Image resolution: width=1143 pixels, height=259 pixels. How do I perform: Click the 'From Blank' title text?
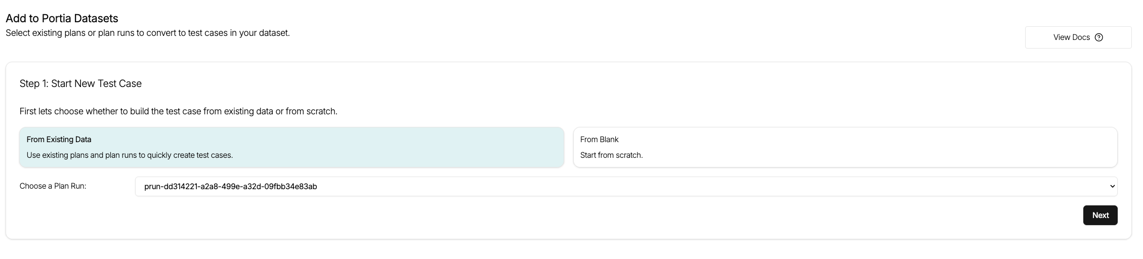point(600,140)
